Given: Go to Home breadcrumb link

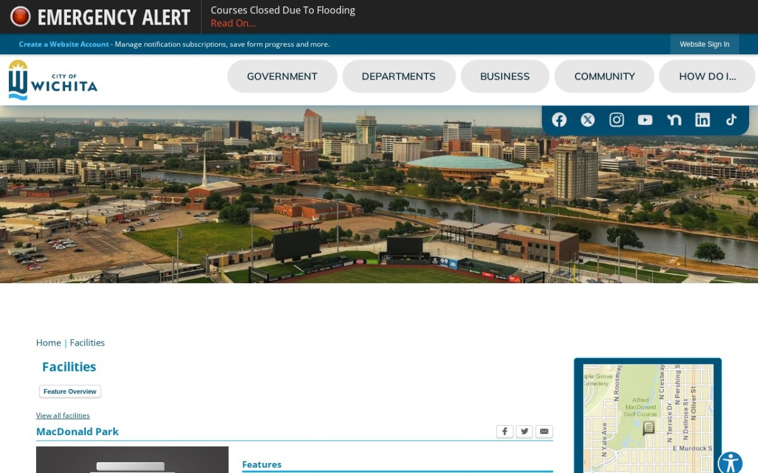Looking at the screenshot, I should 49,342.
